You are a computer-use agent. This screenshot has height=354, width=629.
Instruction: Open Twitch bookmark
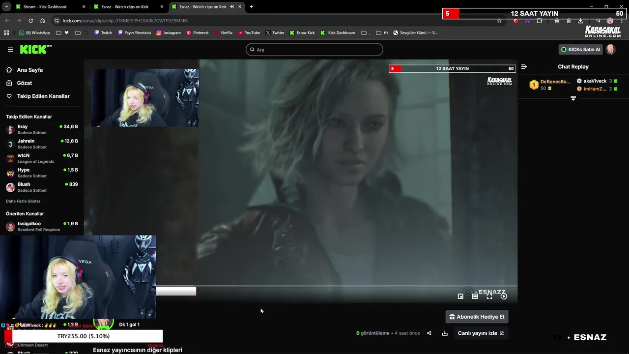pyautogui.click(x=103, y=33)
